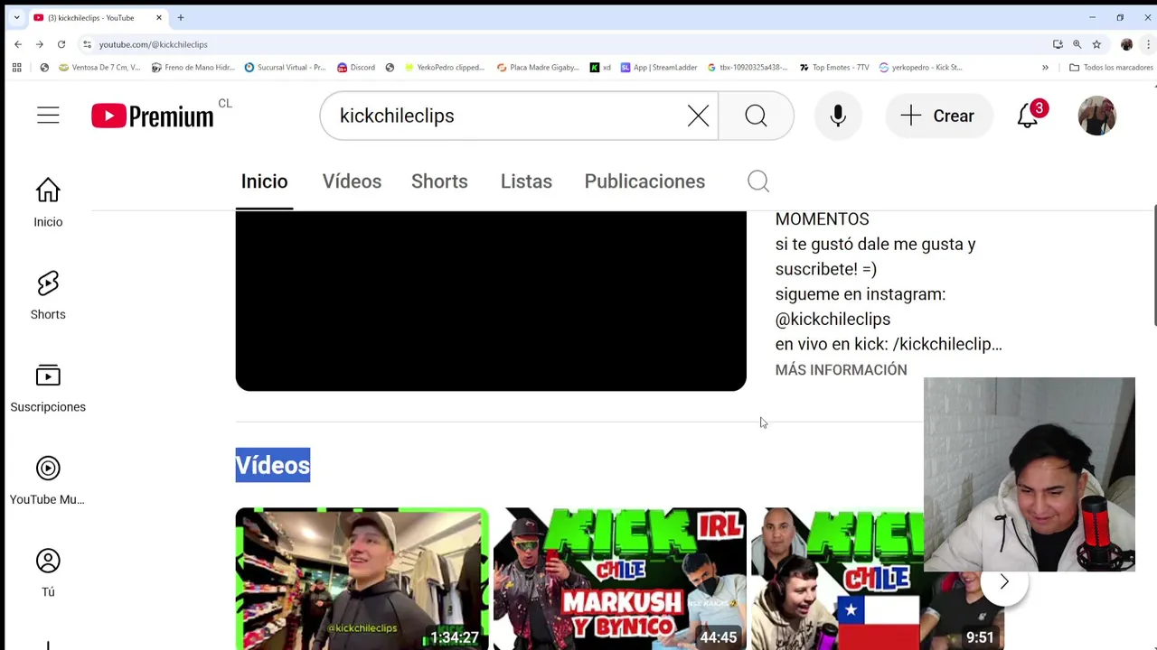The width and height of the screenshot is (1157, 650).
Task: Open Tú in sidebar
Action: point(48,573)
